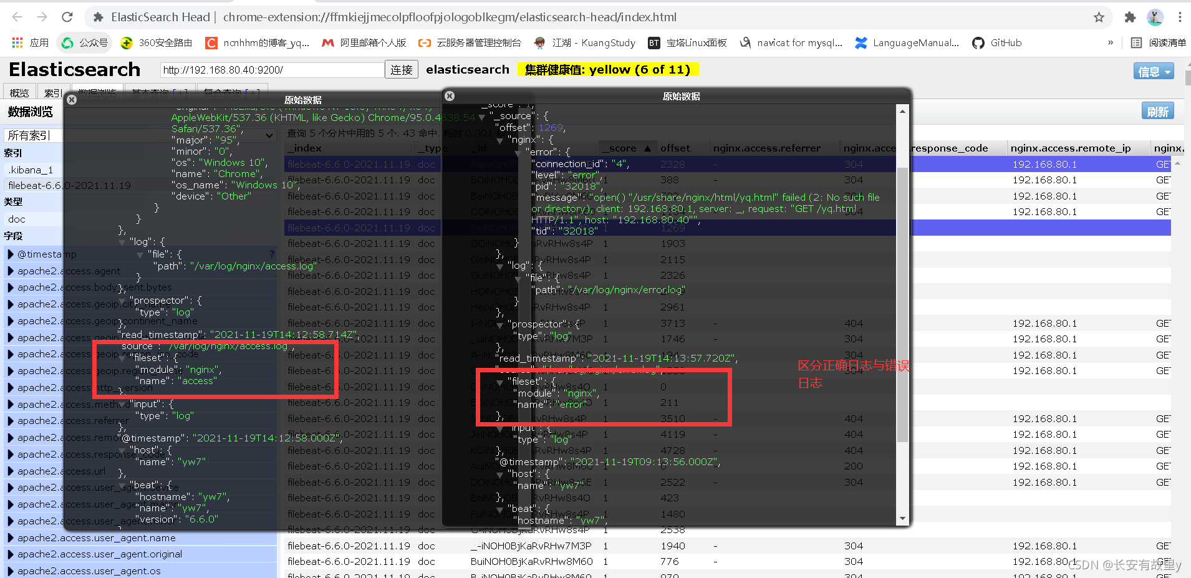Screen dimensions: 1191x578
Task: Open the 360安全路由 bookmark
Action: click(157, 42)
